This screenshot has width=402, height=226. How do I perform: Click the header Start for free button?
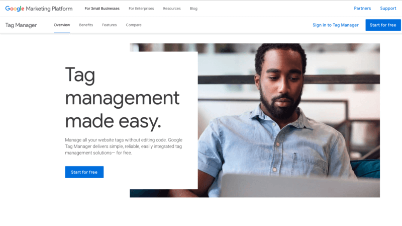coord(383,25)
